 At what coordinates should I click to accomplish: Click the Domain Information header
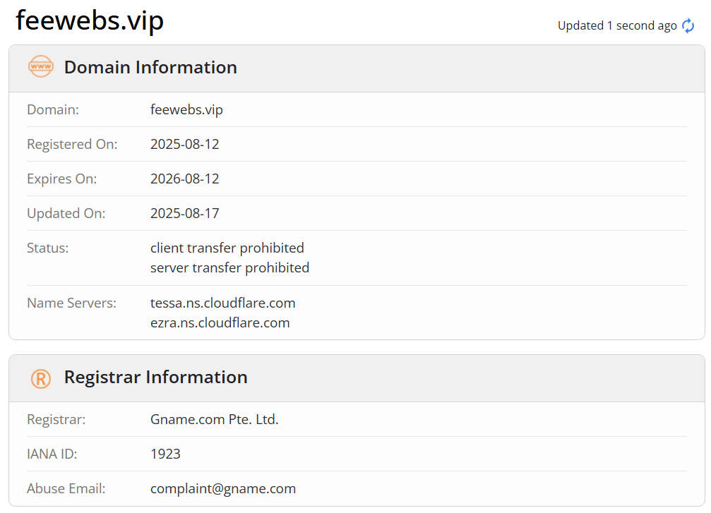click(150, 67)
